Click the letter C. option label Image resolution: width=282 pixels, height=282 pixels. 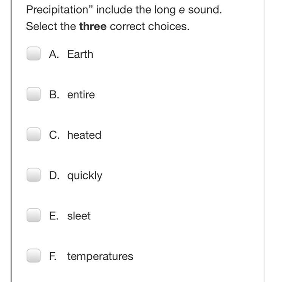click(x=54, y=135)
